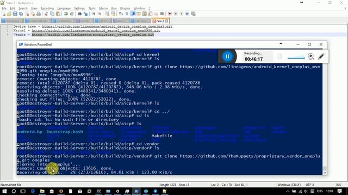The height and width of the screenshot is (195, 348).
Task: Open the Macro menu
Action: pyautogui.click(x=103, y=9)
